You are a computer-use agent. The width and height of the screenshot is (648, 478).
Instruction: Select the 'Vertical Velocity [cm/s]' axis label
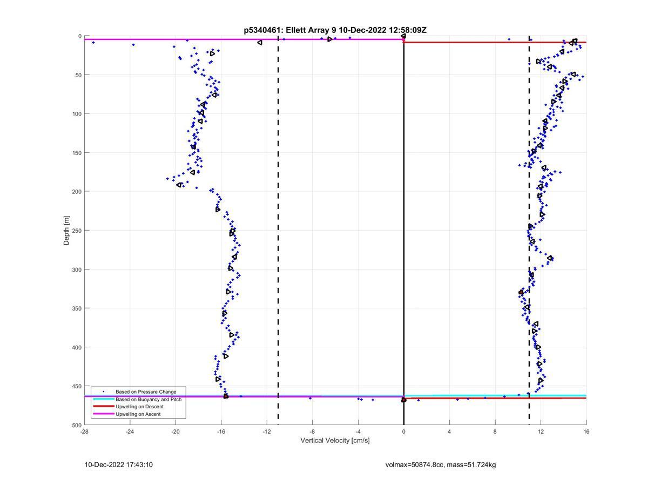click(x=335, y=441)
